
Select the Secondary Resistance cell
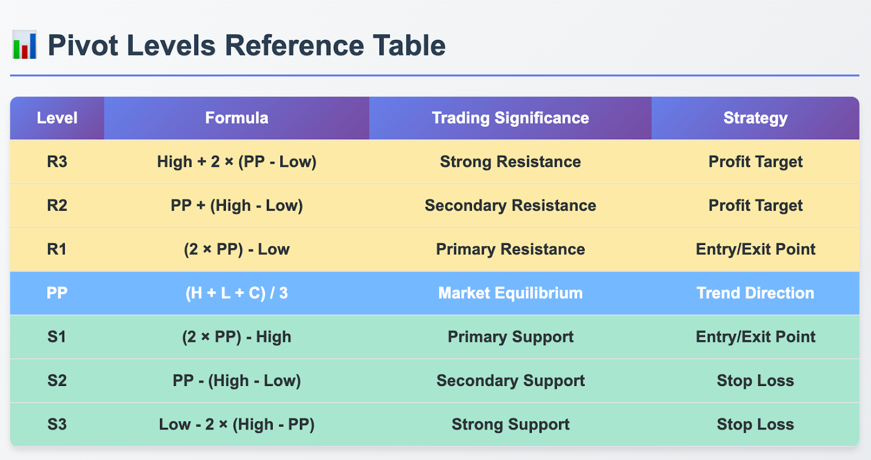click(511, 205)
